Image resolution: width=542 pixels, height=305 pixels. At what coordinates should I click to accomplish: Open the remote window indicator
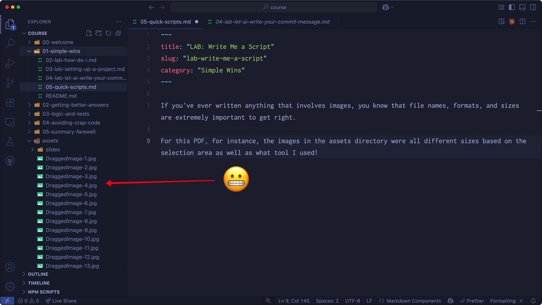tap(7, 301)
